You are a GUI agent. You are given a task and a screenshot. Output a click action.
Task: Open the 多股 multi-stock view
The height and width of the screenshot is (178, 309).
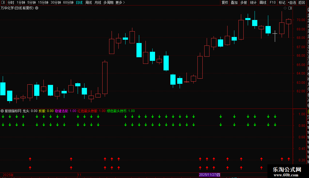click(x=244, y=2)
